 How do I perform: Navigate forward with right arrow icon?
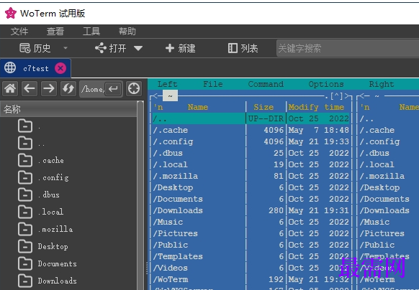pyautogui.click(x=49, y=88)
